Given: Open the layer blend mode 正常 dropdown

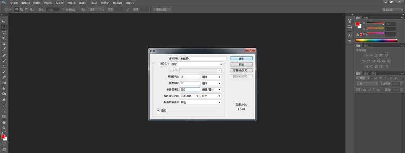Looking at the screenshot, I should point(367,84).
